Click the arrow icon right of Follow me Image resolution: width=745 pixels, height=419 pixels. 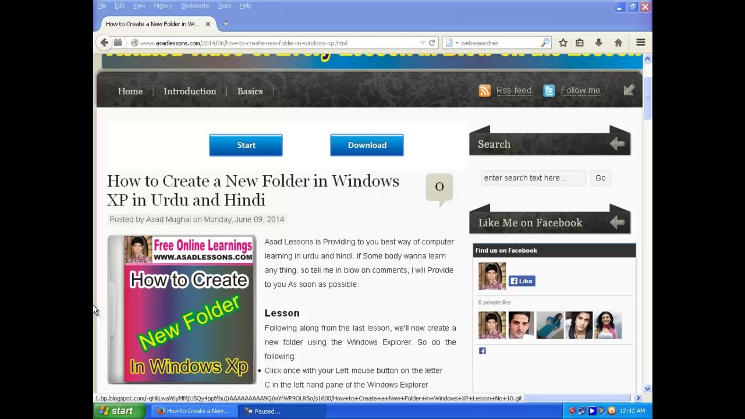pos(629,90)
